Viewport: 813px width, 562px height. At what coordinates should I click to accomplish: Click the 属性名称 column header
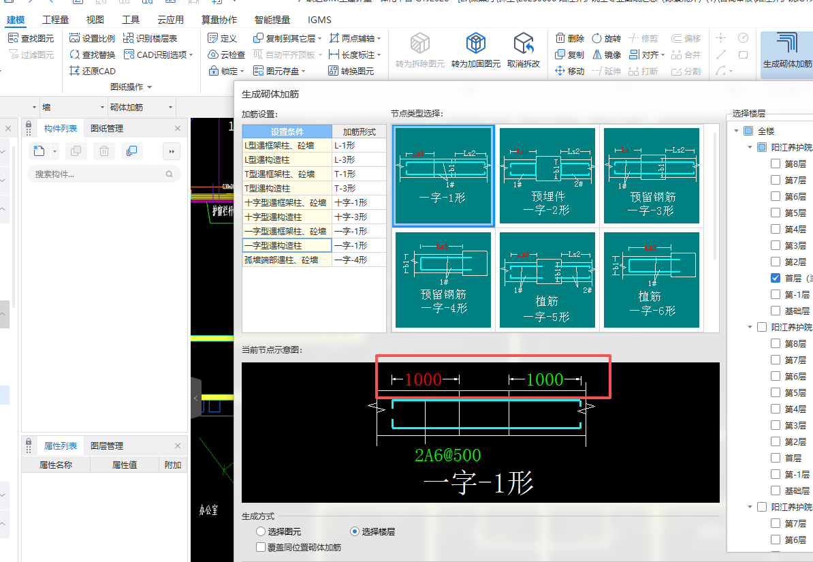pyautogui.click(x=56, y=465)
